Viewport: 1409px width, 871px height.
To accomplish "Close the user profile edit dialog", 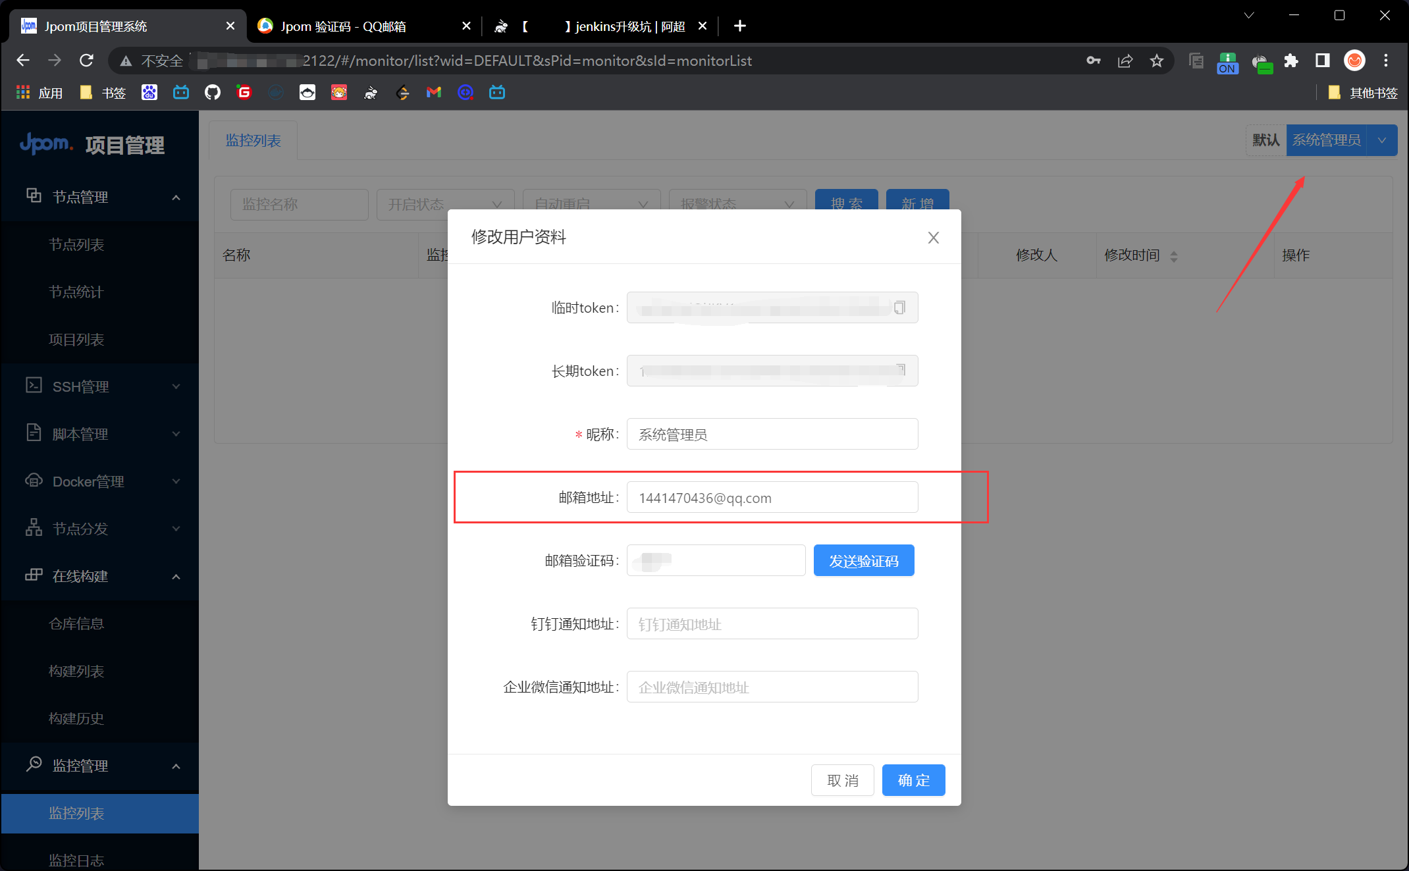I will click(933, 238).
